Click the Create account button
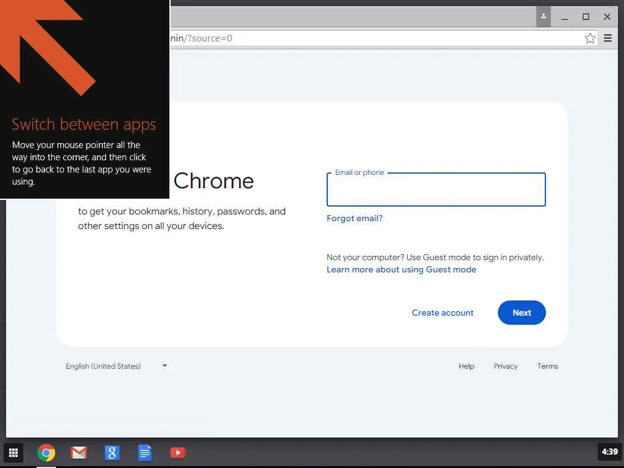 [x=442, y=313]
